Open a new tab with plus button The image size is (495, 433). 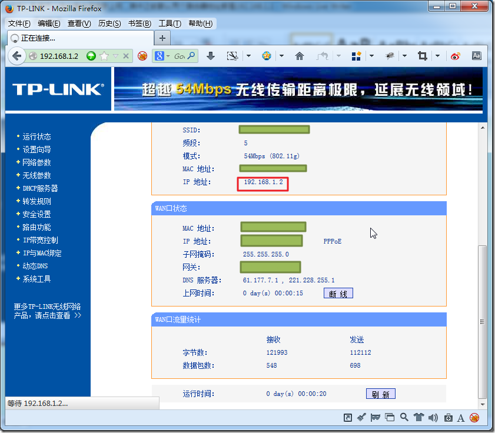click(x=162, y=38)
